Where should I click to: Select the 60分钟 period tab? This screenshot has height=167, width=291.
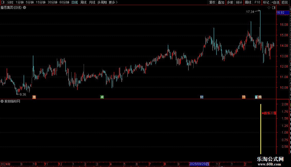click(x=64, y=2)
